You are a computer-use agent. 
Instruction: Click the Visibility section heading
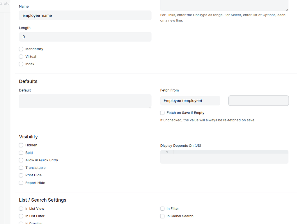tap(28, 137)
